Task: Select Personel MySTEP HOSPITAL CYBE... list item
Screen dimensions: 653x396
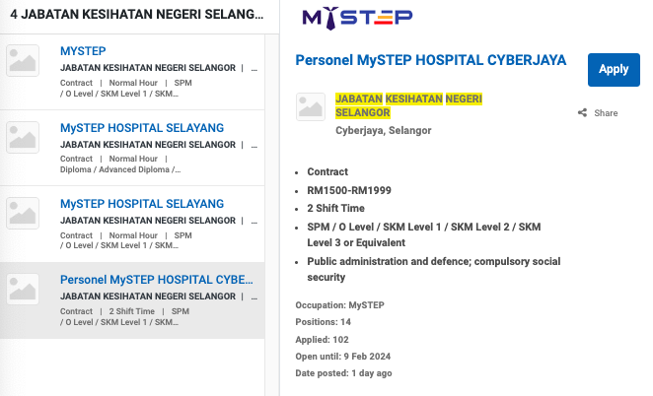Action: click(156, 280)
